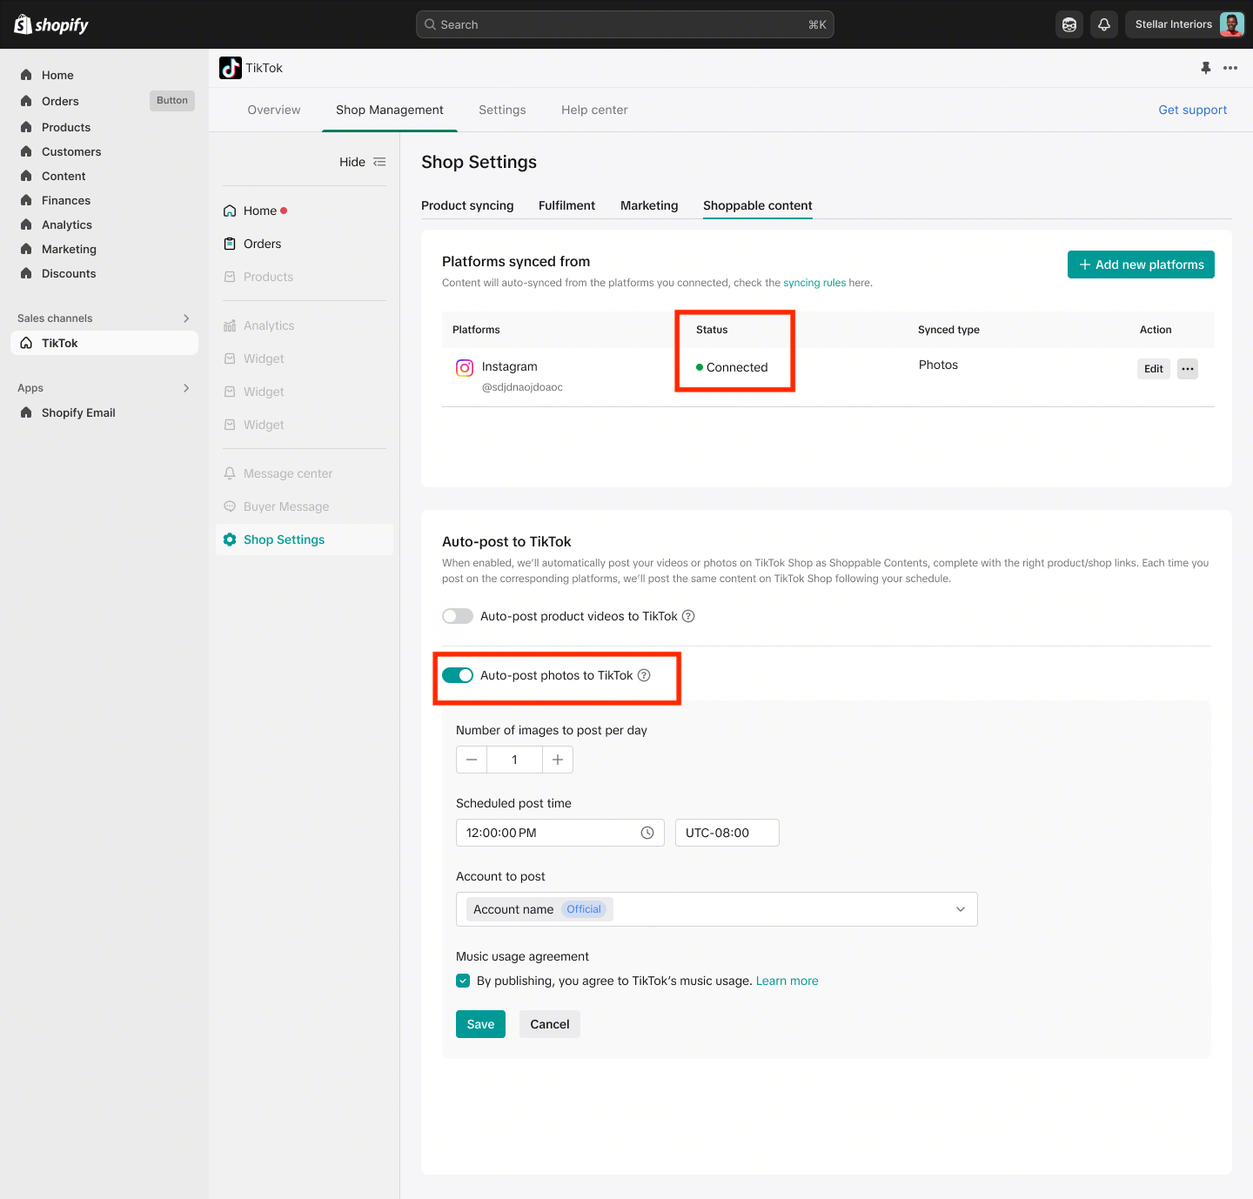Expand the Sales channels section
Viewport: 1253px width, 1199px height.
186,318
